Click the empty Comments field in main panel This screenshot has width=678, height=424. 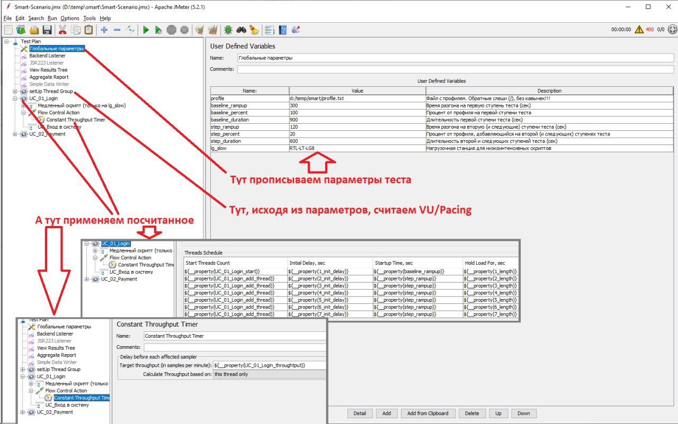pyautogui.click(x=456, y=69)
